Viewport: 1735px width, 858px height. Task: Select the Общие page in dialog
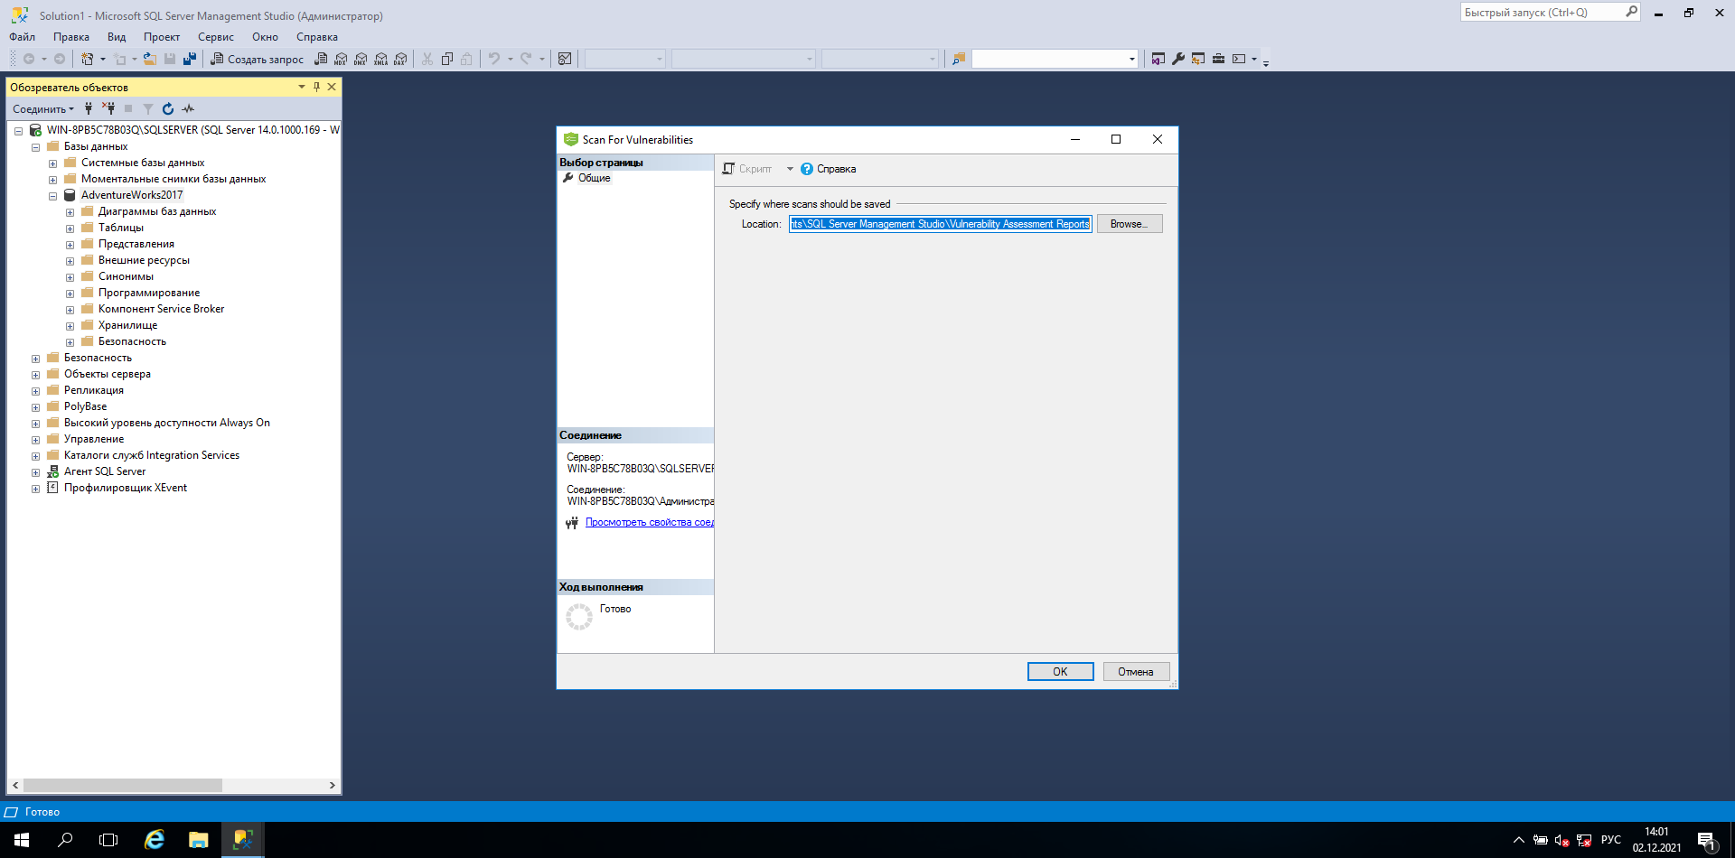point(595,178)
